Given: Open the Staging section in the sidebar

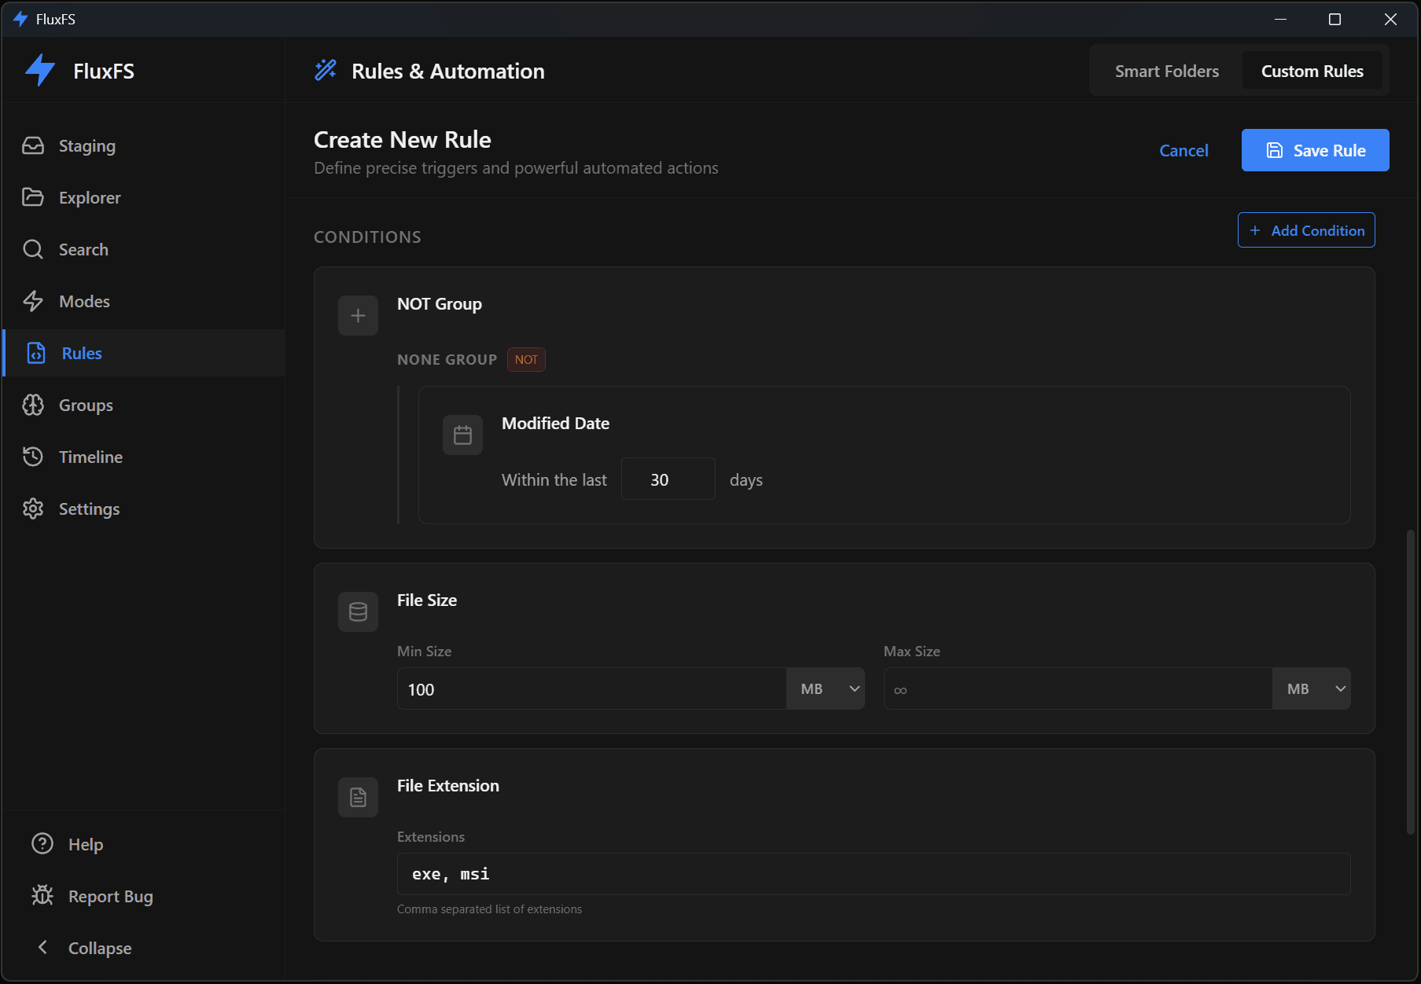Looking at the screenshot, I should pos(87,145).
